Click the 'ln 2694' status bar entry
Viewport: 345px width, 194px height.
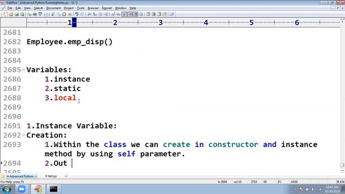point(222,182)
